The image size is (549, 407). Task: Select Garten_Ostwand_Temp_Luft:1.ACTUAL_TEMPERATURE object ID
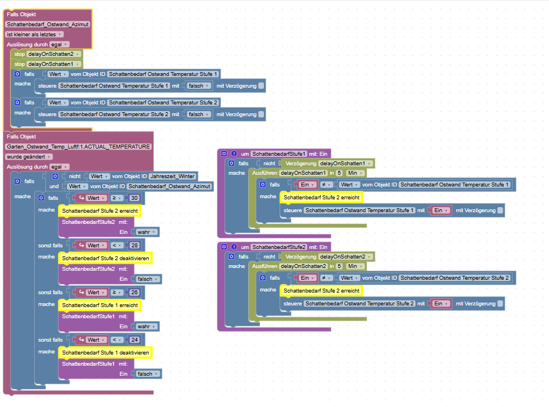click(x=78, y=146)
